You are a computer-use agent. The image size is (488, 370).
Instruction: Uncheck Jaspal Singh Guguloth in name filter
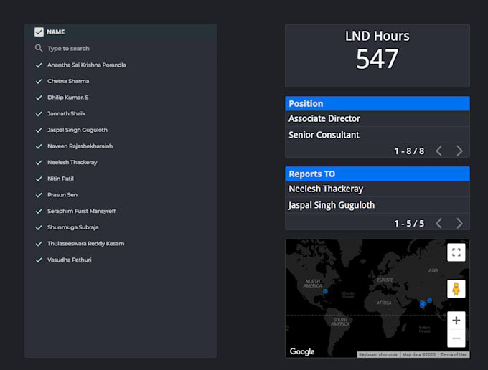(39, 130)
